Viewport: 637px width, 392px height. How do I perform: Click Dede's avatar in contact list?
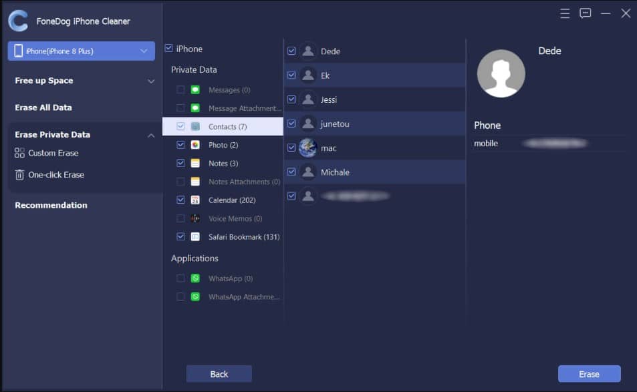point(308,51)
